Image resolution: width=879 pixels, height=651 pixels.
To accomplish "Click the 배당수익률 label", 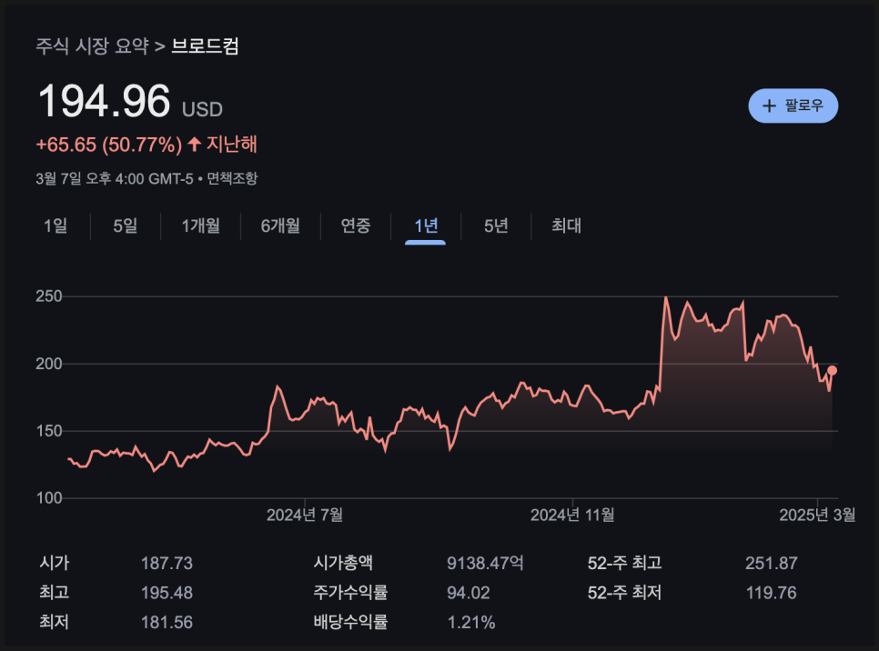I will coord(350,622).
